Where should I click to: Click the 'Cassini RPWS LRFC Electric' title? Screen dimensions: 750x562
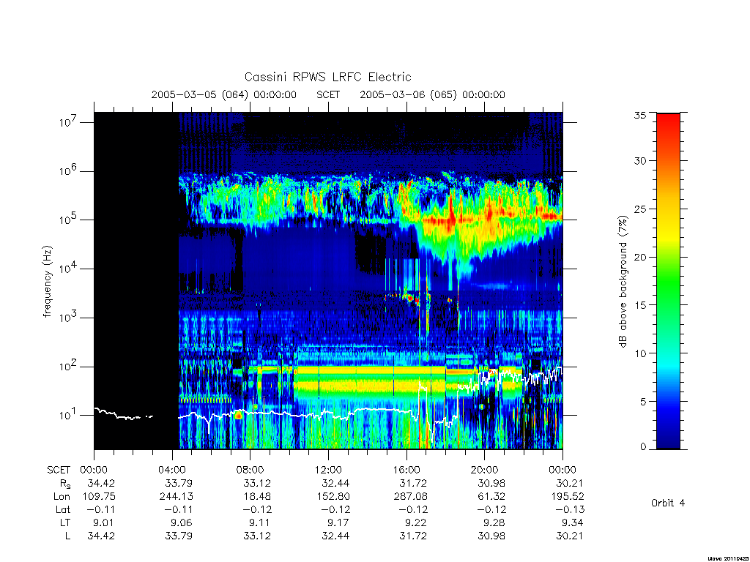(x=327, y=77)
